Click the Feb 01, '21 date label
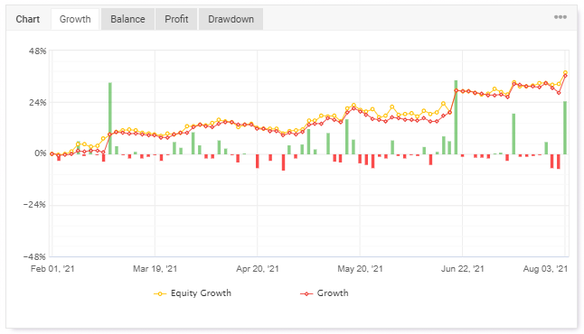Screen dimensions: 584x334 pos(52,268)
